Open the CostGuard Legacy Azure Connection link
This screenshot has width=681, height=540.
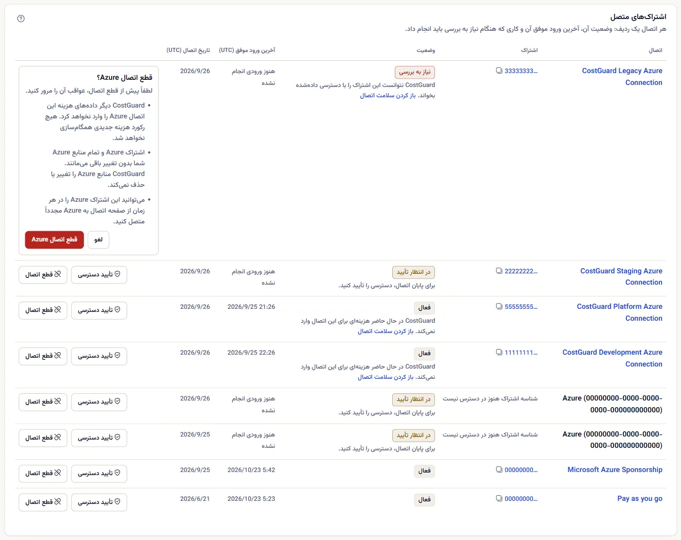point(622,77)
